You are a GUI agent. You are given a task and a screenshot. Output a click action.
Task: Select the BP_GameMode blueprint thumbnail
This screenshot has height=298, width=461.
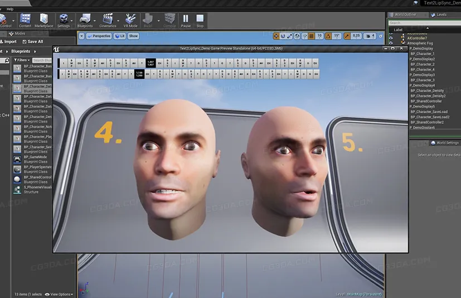pos(17,159)
